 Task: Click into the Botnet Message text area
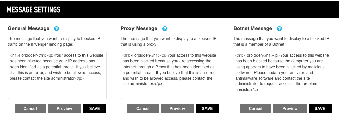coord(283,75)
